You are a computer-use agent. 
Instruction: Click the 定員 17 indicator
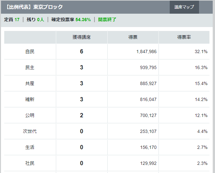tap(12, 20)
